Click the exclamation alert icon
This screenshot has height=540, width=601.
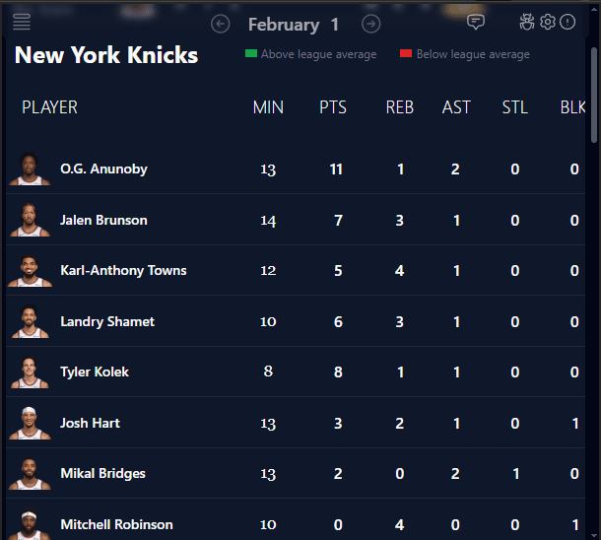pos(568,22)
